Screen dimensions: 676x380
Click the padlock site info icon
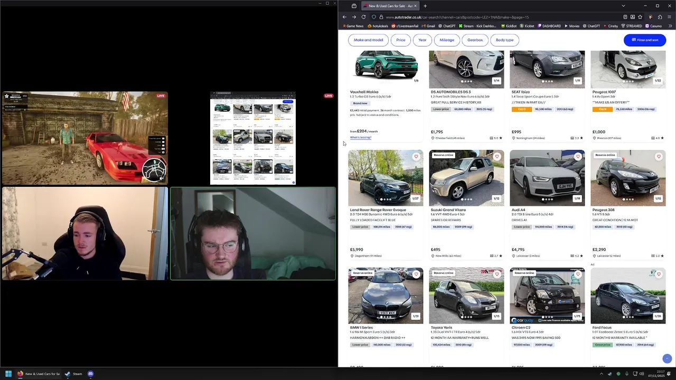(x=381, y=17)
